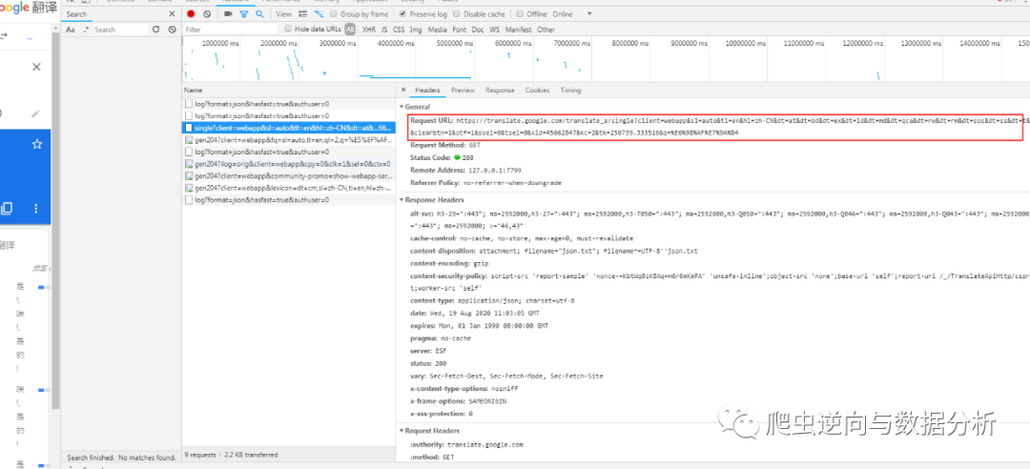Click the pencil edit icon in Google Translate
1030x469 pixels.
point(35,113)
